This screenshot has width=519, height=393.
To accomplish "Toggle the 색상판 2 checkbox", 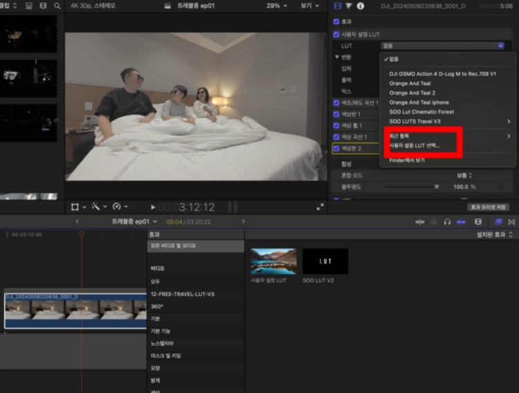I will pyautogui.click(x=336, y=148).
